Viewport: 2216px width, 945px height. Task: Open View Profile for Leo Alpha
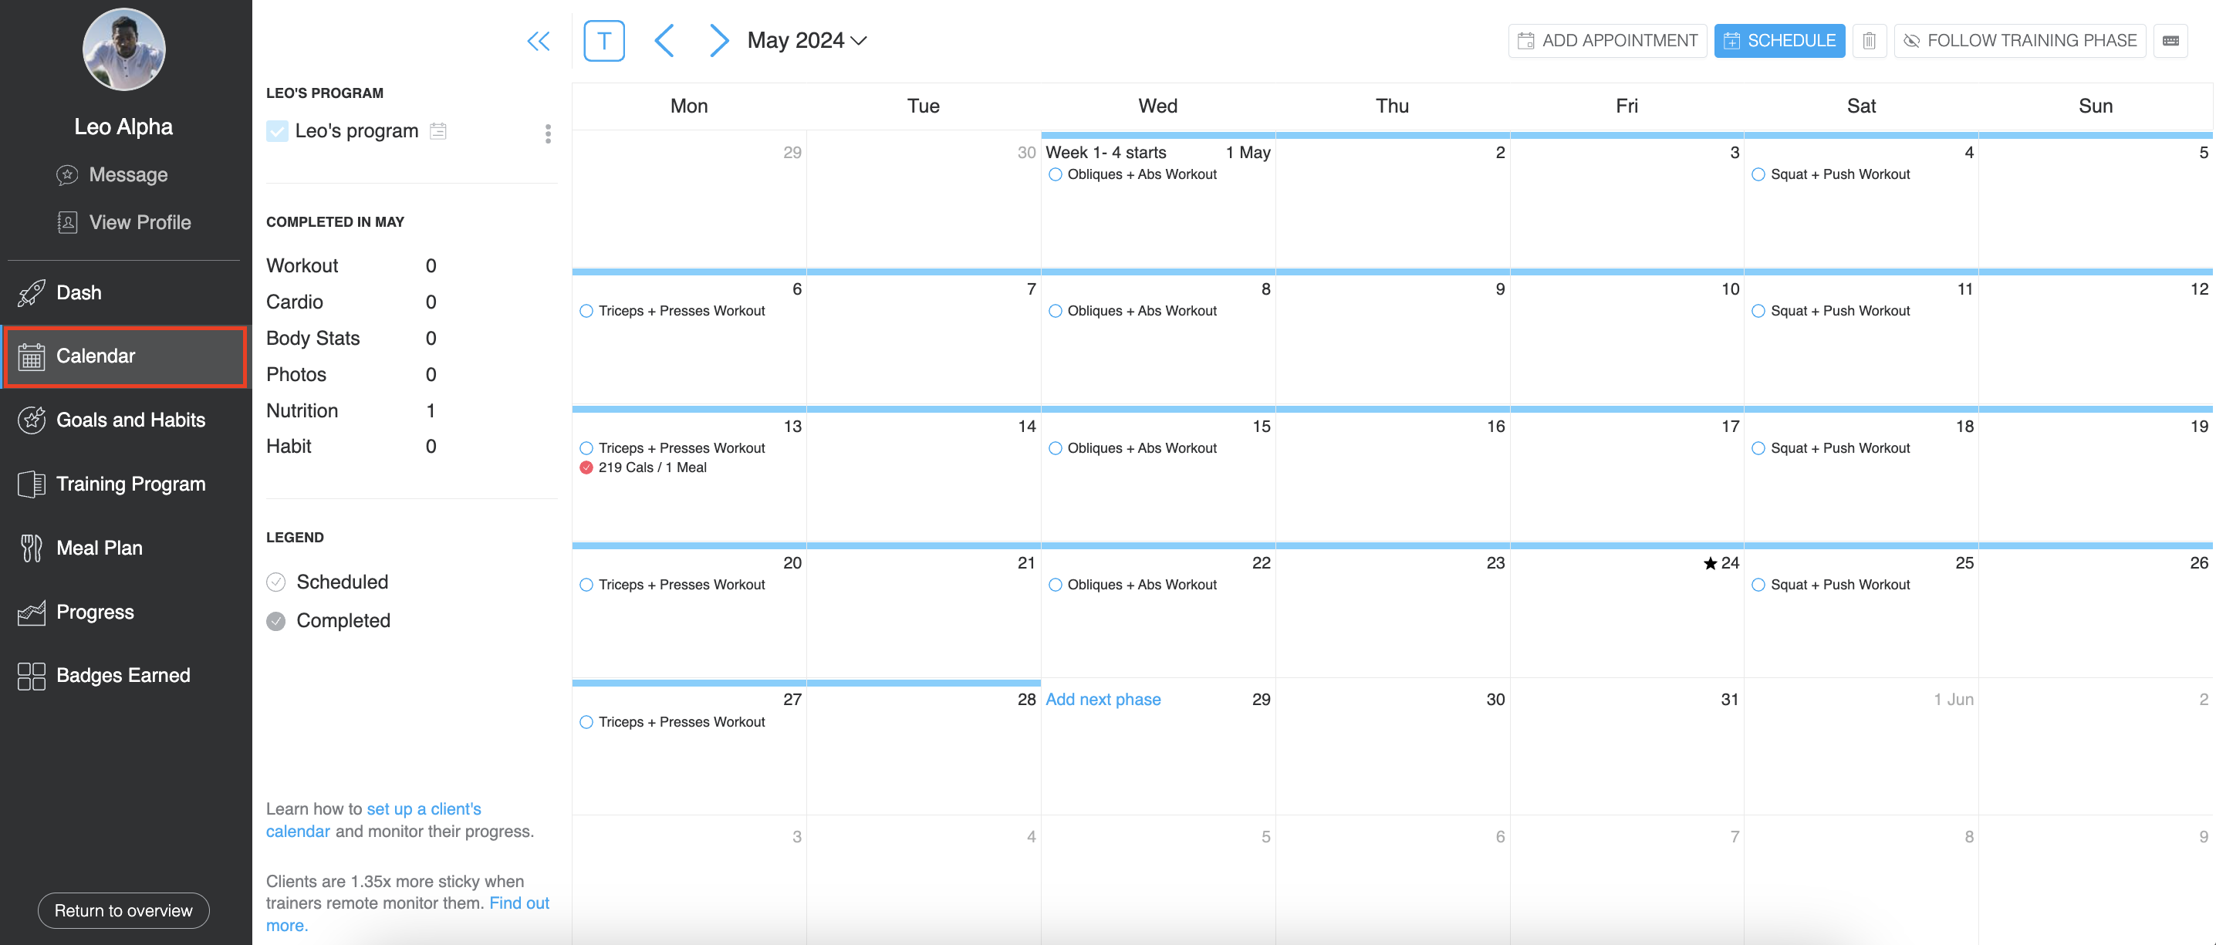(140, 222)
